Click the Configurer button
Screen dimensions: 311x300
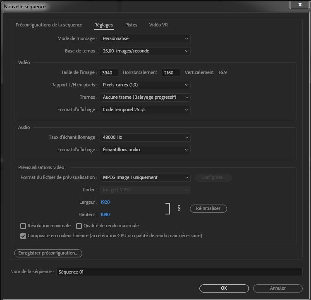click(213, 178)
